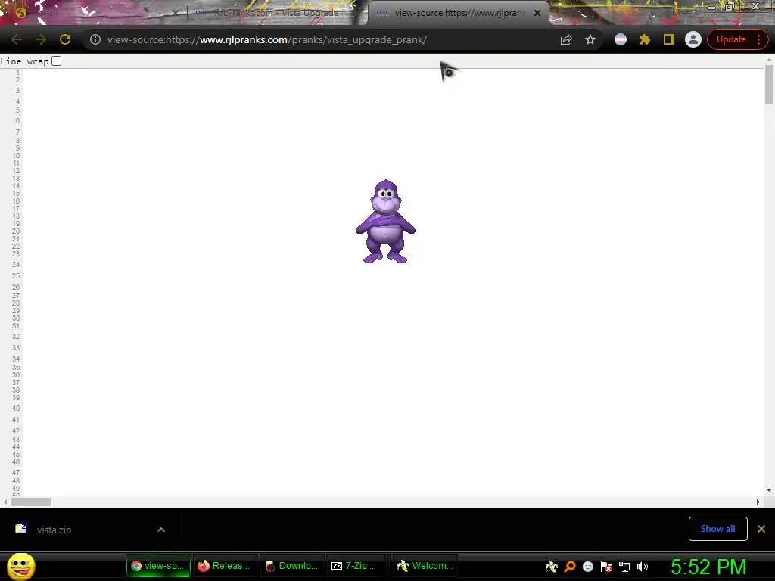Screen dimensions: 775x581
Task: Click the vertical scrollbar down arrow
Action: coord(769,490)
